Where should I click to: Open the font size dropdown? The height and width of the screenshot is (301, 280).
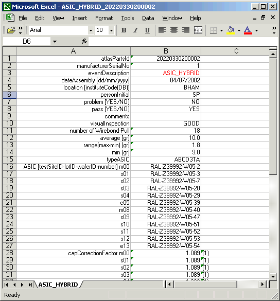pos(111,30)
